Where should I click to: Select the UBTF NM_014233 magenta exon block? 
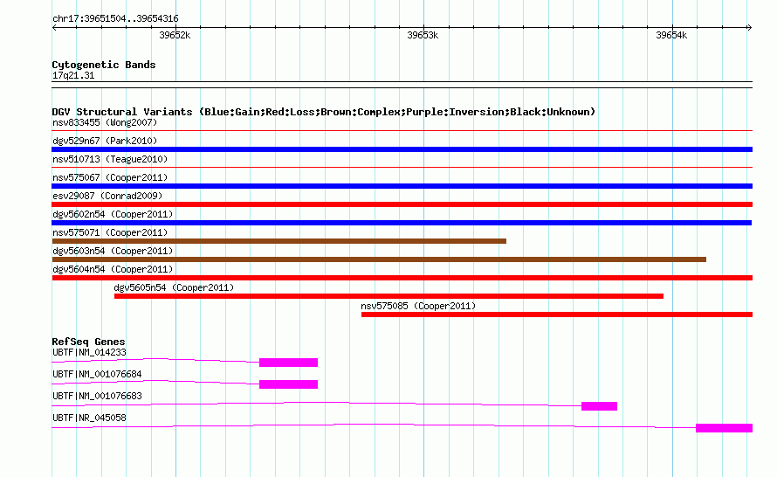(288, 363)
